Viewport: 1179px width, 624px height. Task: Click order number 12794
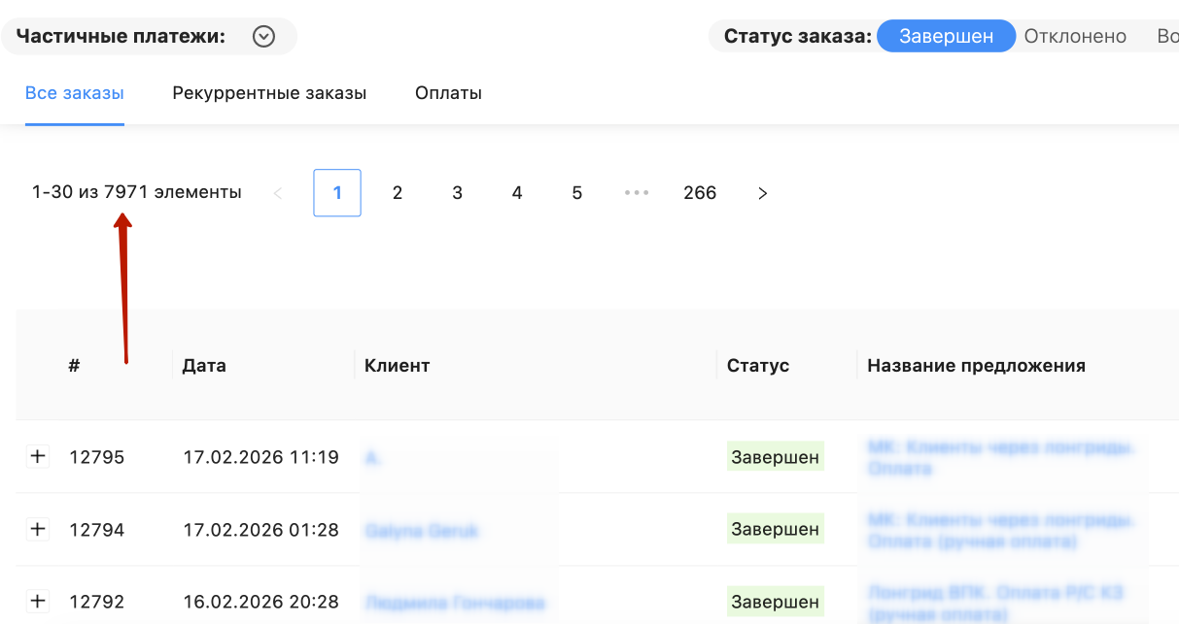pyautogui.click(x=97, y=530)
